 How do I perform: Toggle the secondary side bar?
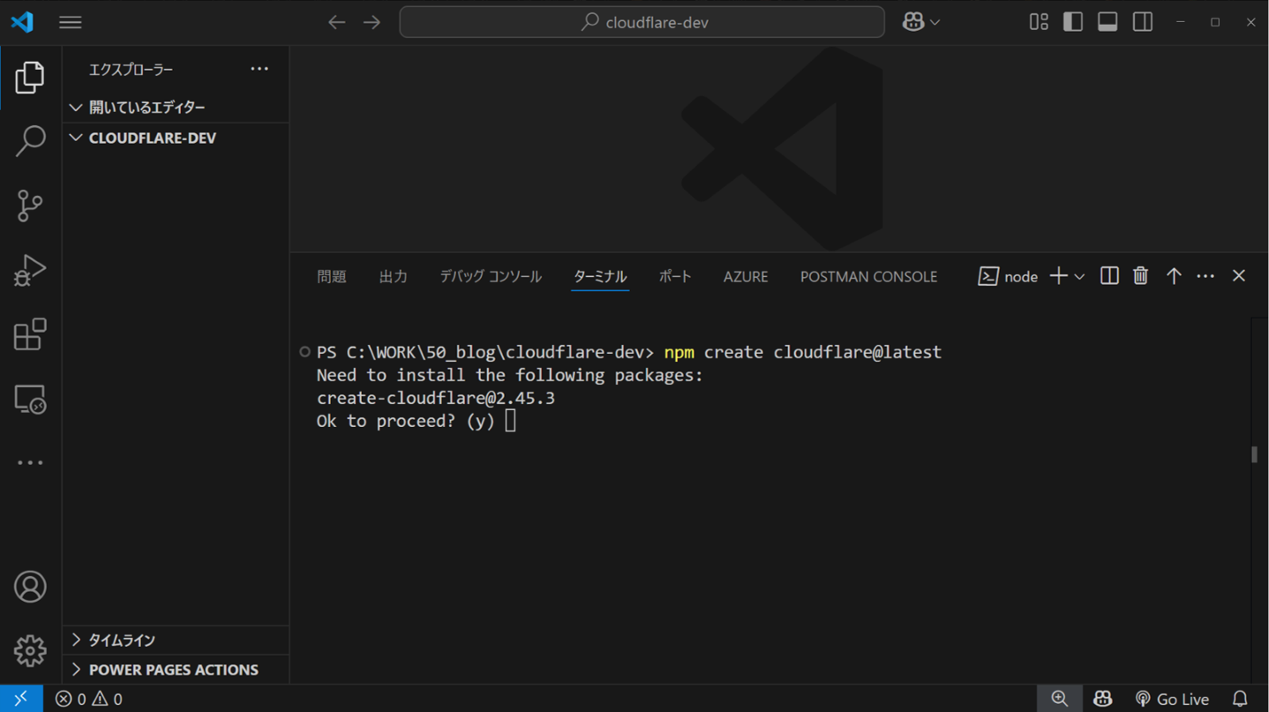pyautogui.click(x=1143, y=22)
